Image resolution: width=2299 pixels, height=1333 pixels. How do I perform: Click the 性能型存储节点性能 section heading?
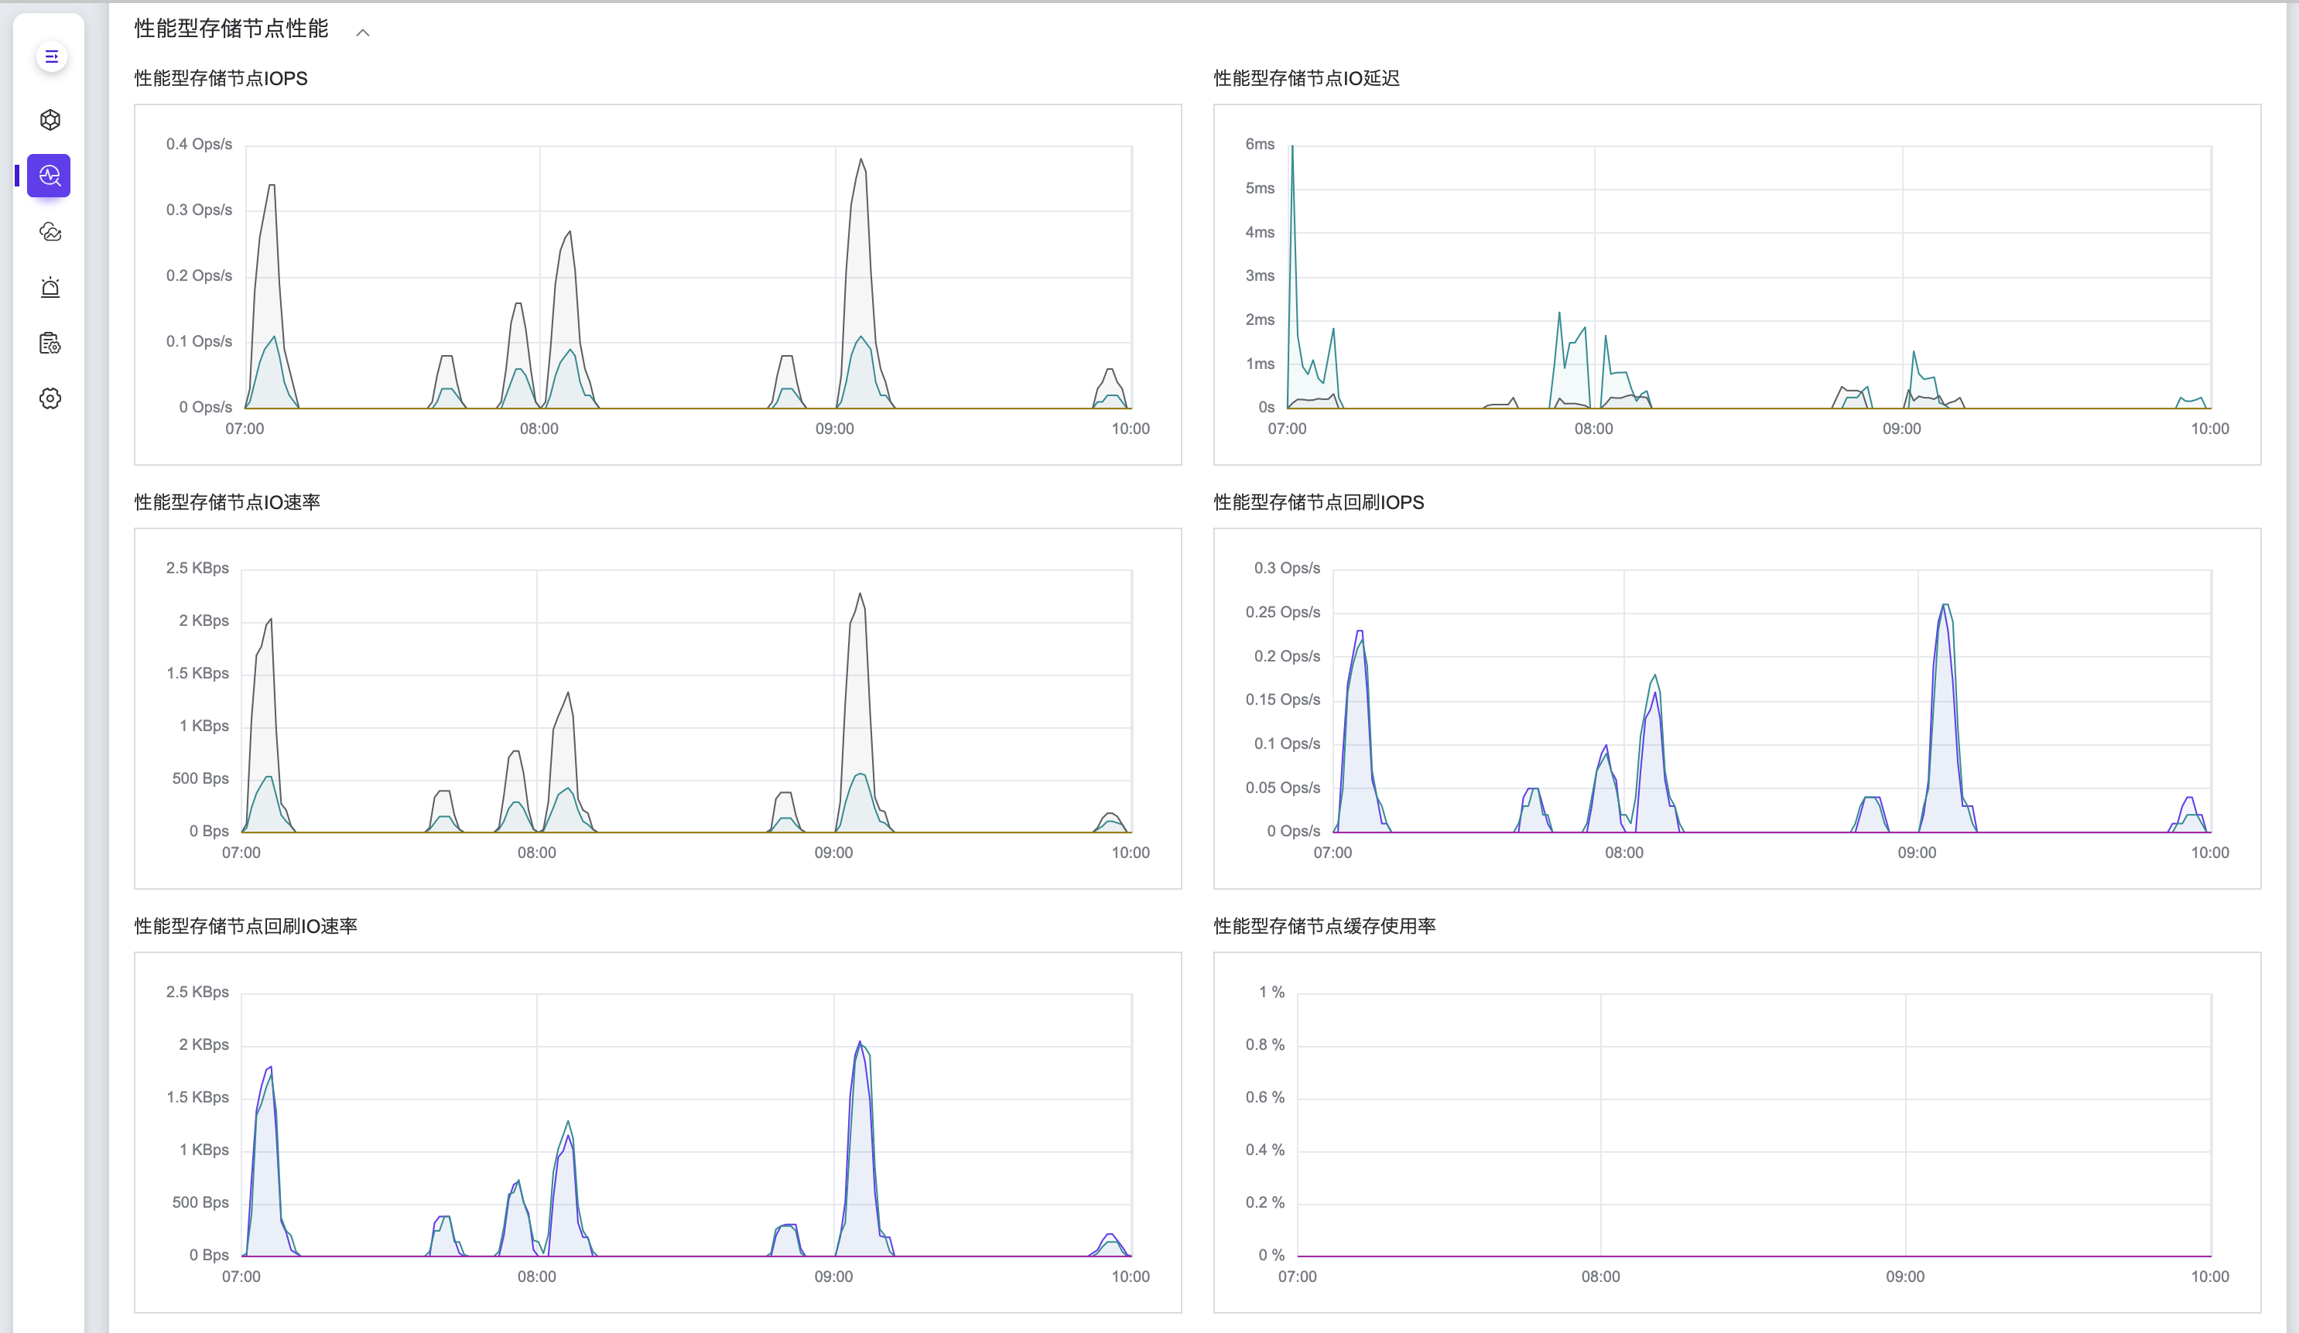coord(231,29)
